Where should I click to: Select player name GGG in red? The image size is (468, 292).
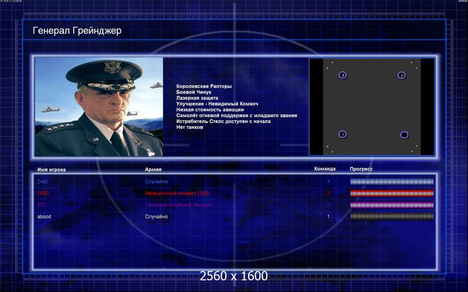[43, 193]
